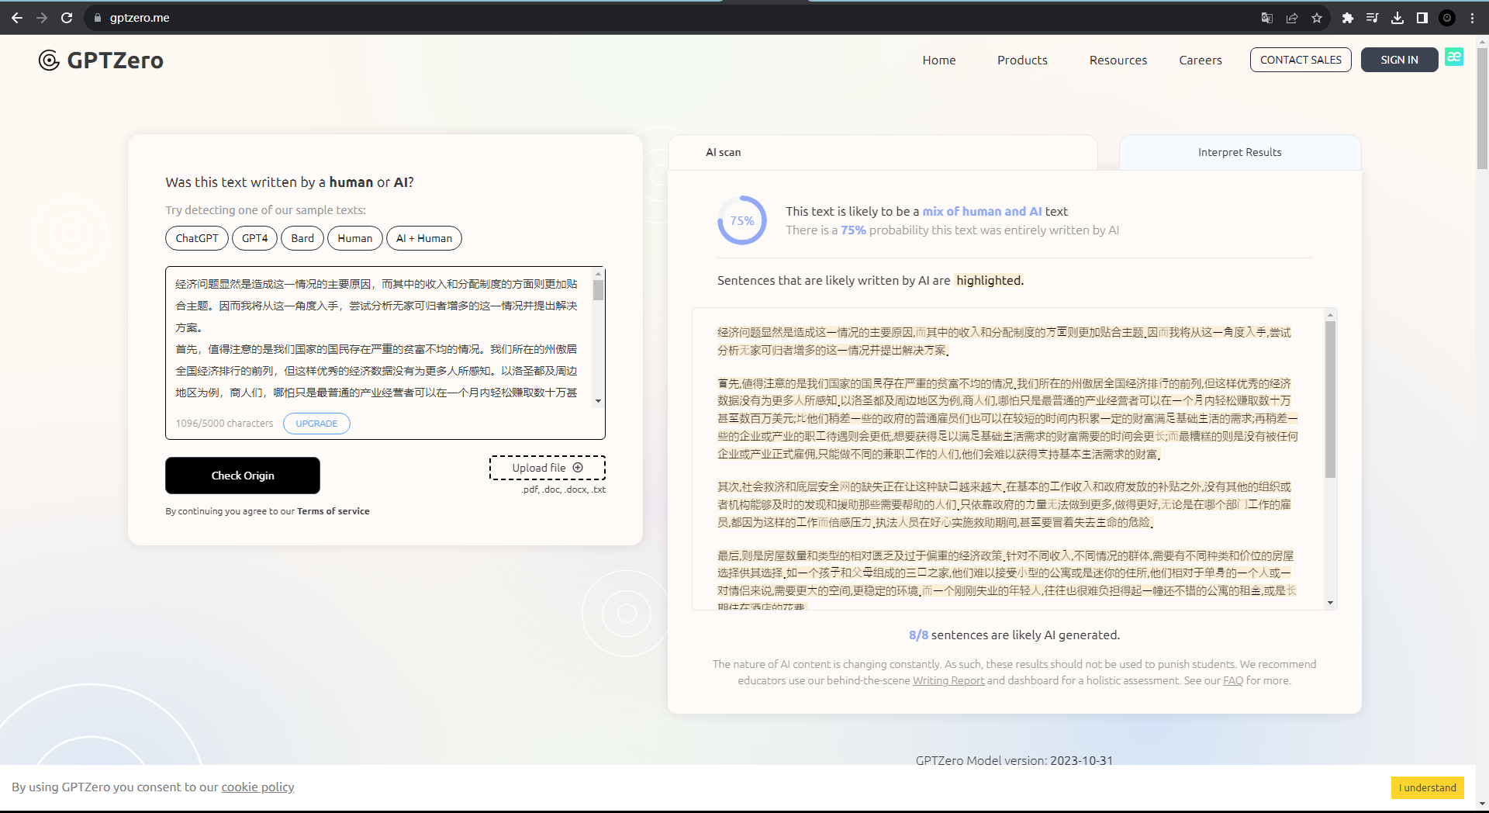
Task: Click the 'GPTZero Model version: 2023-10-31' text
Action: click(1014, 760)
